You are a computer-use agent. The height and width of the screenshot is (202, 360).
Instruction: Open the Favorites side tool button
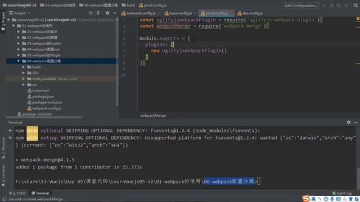[x=3, y=176]
